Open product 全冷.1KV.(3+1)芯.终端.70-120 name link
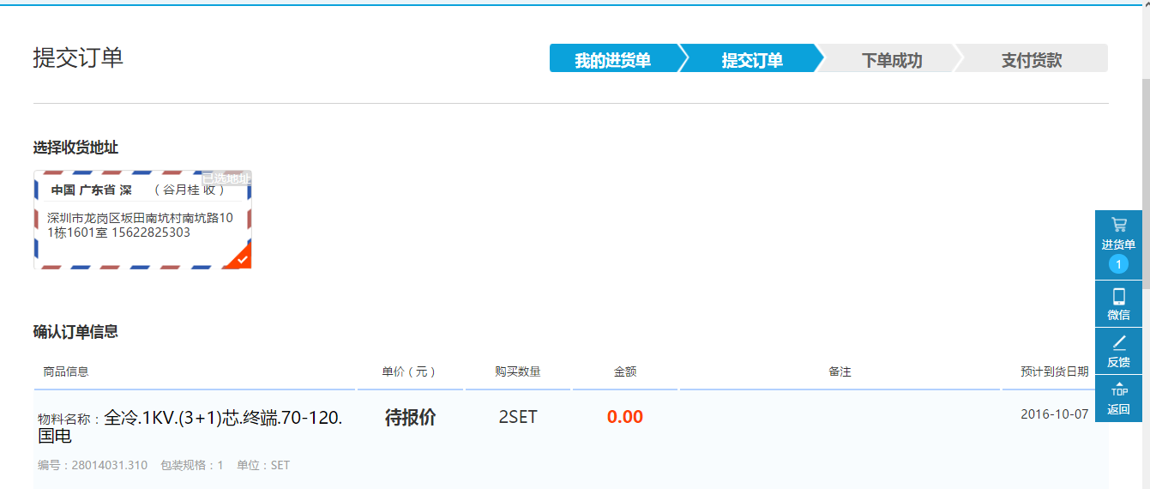Screen dimensions: 1150x489 [223, 419]
